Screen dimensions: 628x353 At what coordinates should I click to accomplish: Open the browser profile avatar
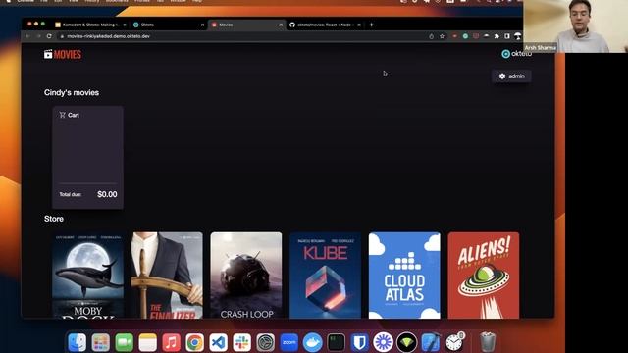coord(517,36)
